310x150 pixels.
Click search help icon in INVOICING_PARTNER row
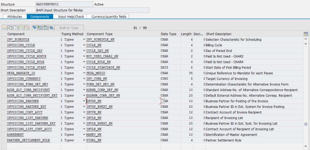click(x=163, y=101)
